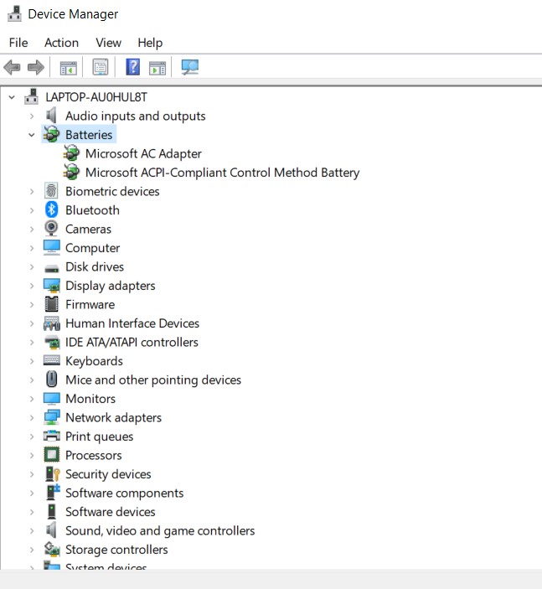This screenshot has height=589, width=542.
Task: Click the Biometric devices fingerprint icon
Action: pos(51,191)
